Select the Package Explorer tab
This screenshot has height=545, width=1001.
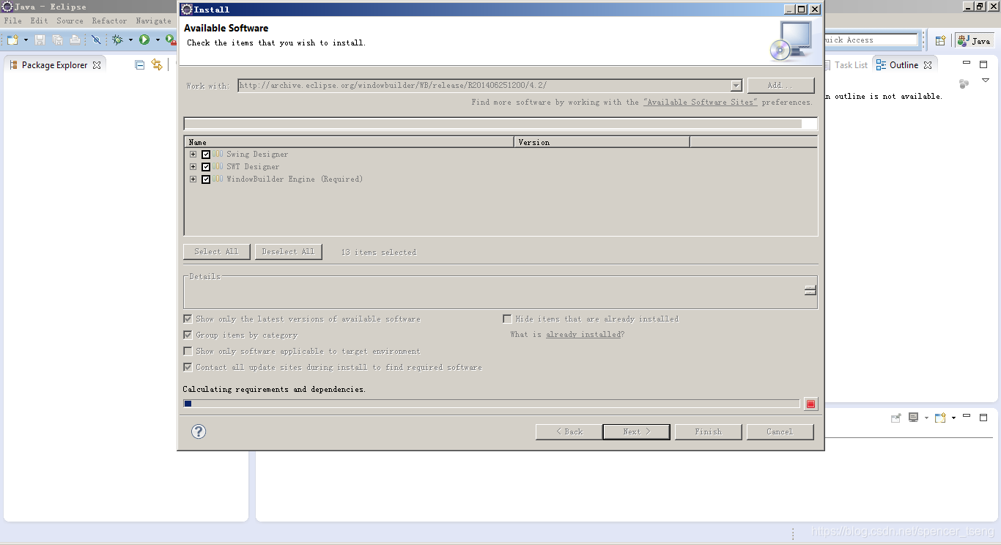pos(55,64)
